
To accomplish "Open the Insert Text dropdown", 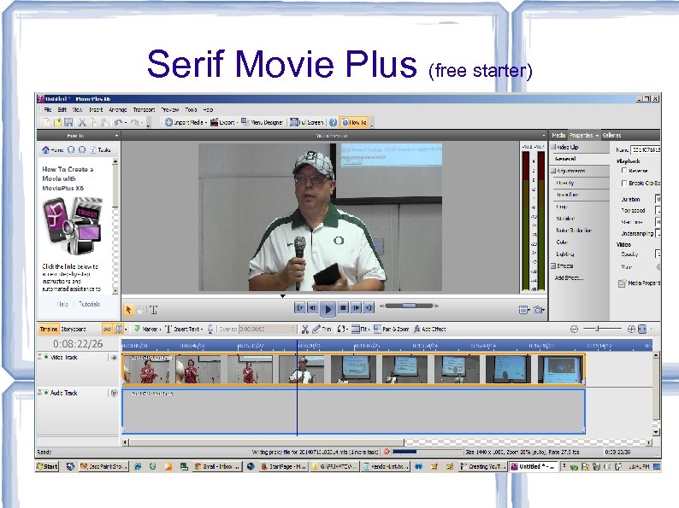I will click(x=202, y=330).
